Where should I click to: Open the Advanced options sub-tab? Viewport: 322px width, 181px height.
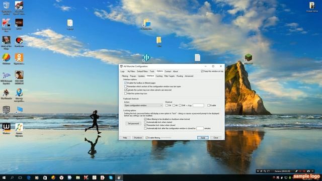(x=189, y=76)
